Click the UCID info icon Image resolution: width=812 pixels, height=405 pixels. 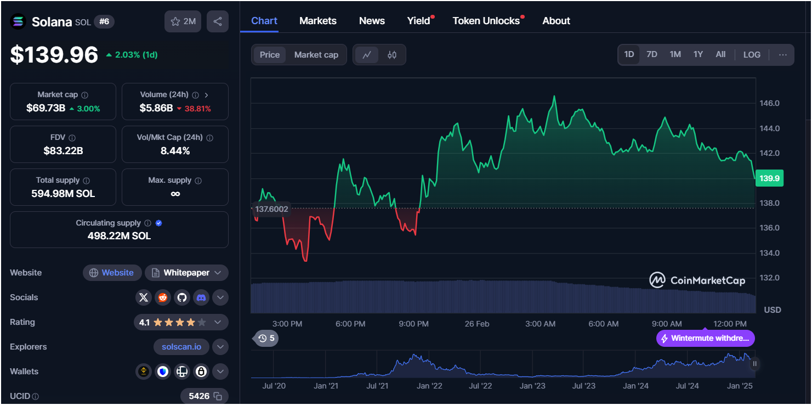[x=35, y=396]
